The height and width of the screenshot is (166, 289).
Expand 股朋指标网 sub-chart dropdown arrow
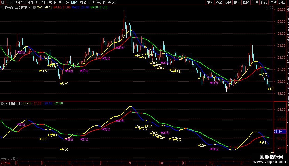2,103
